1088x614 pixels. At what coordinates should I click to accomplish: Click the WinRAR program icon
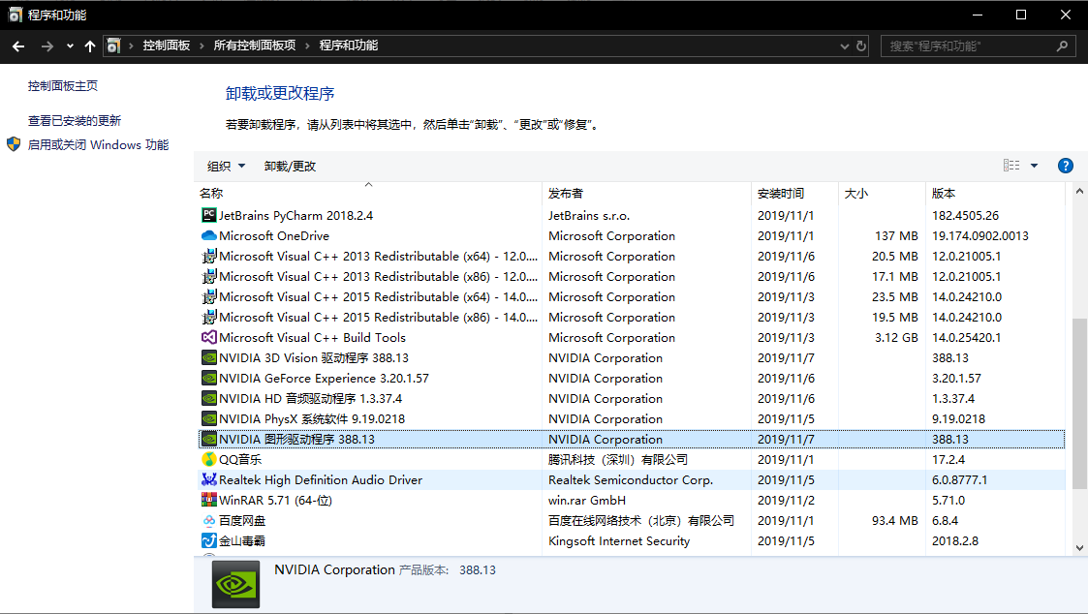pos(209,501)
